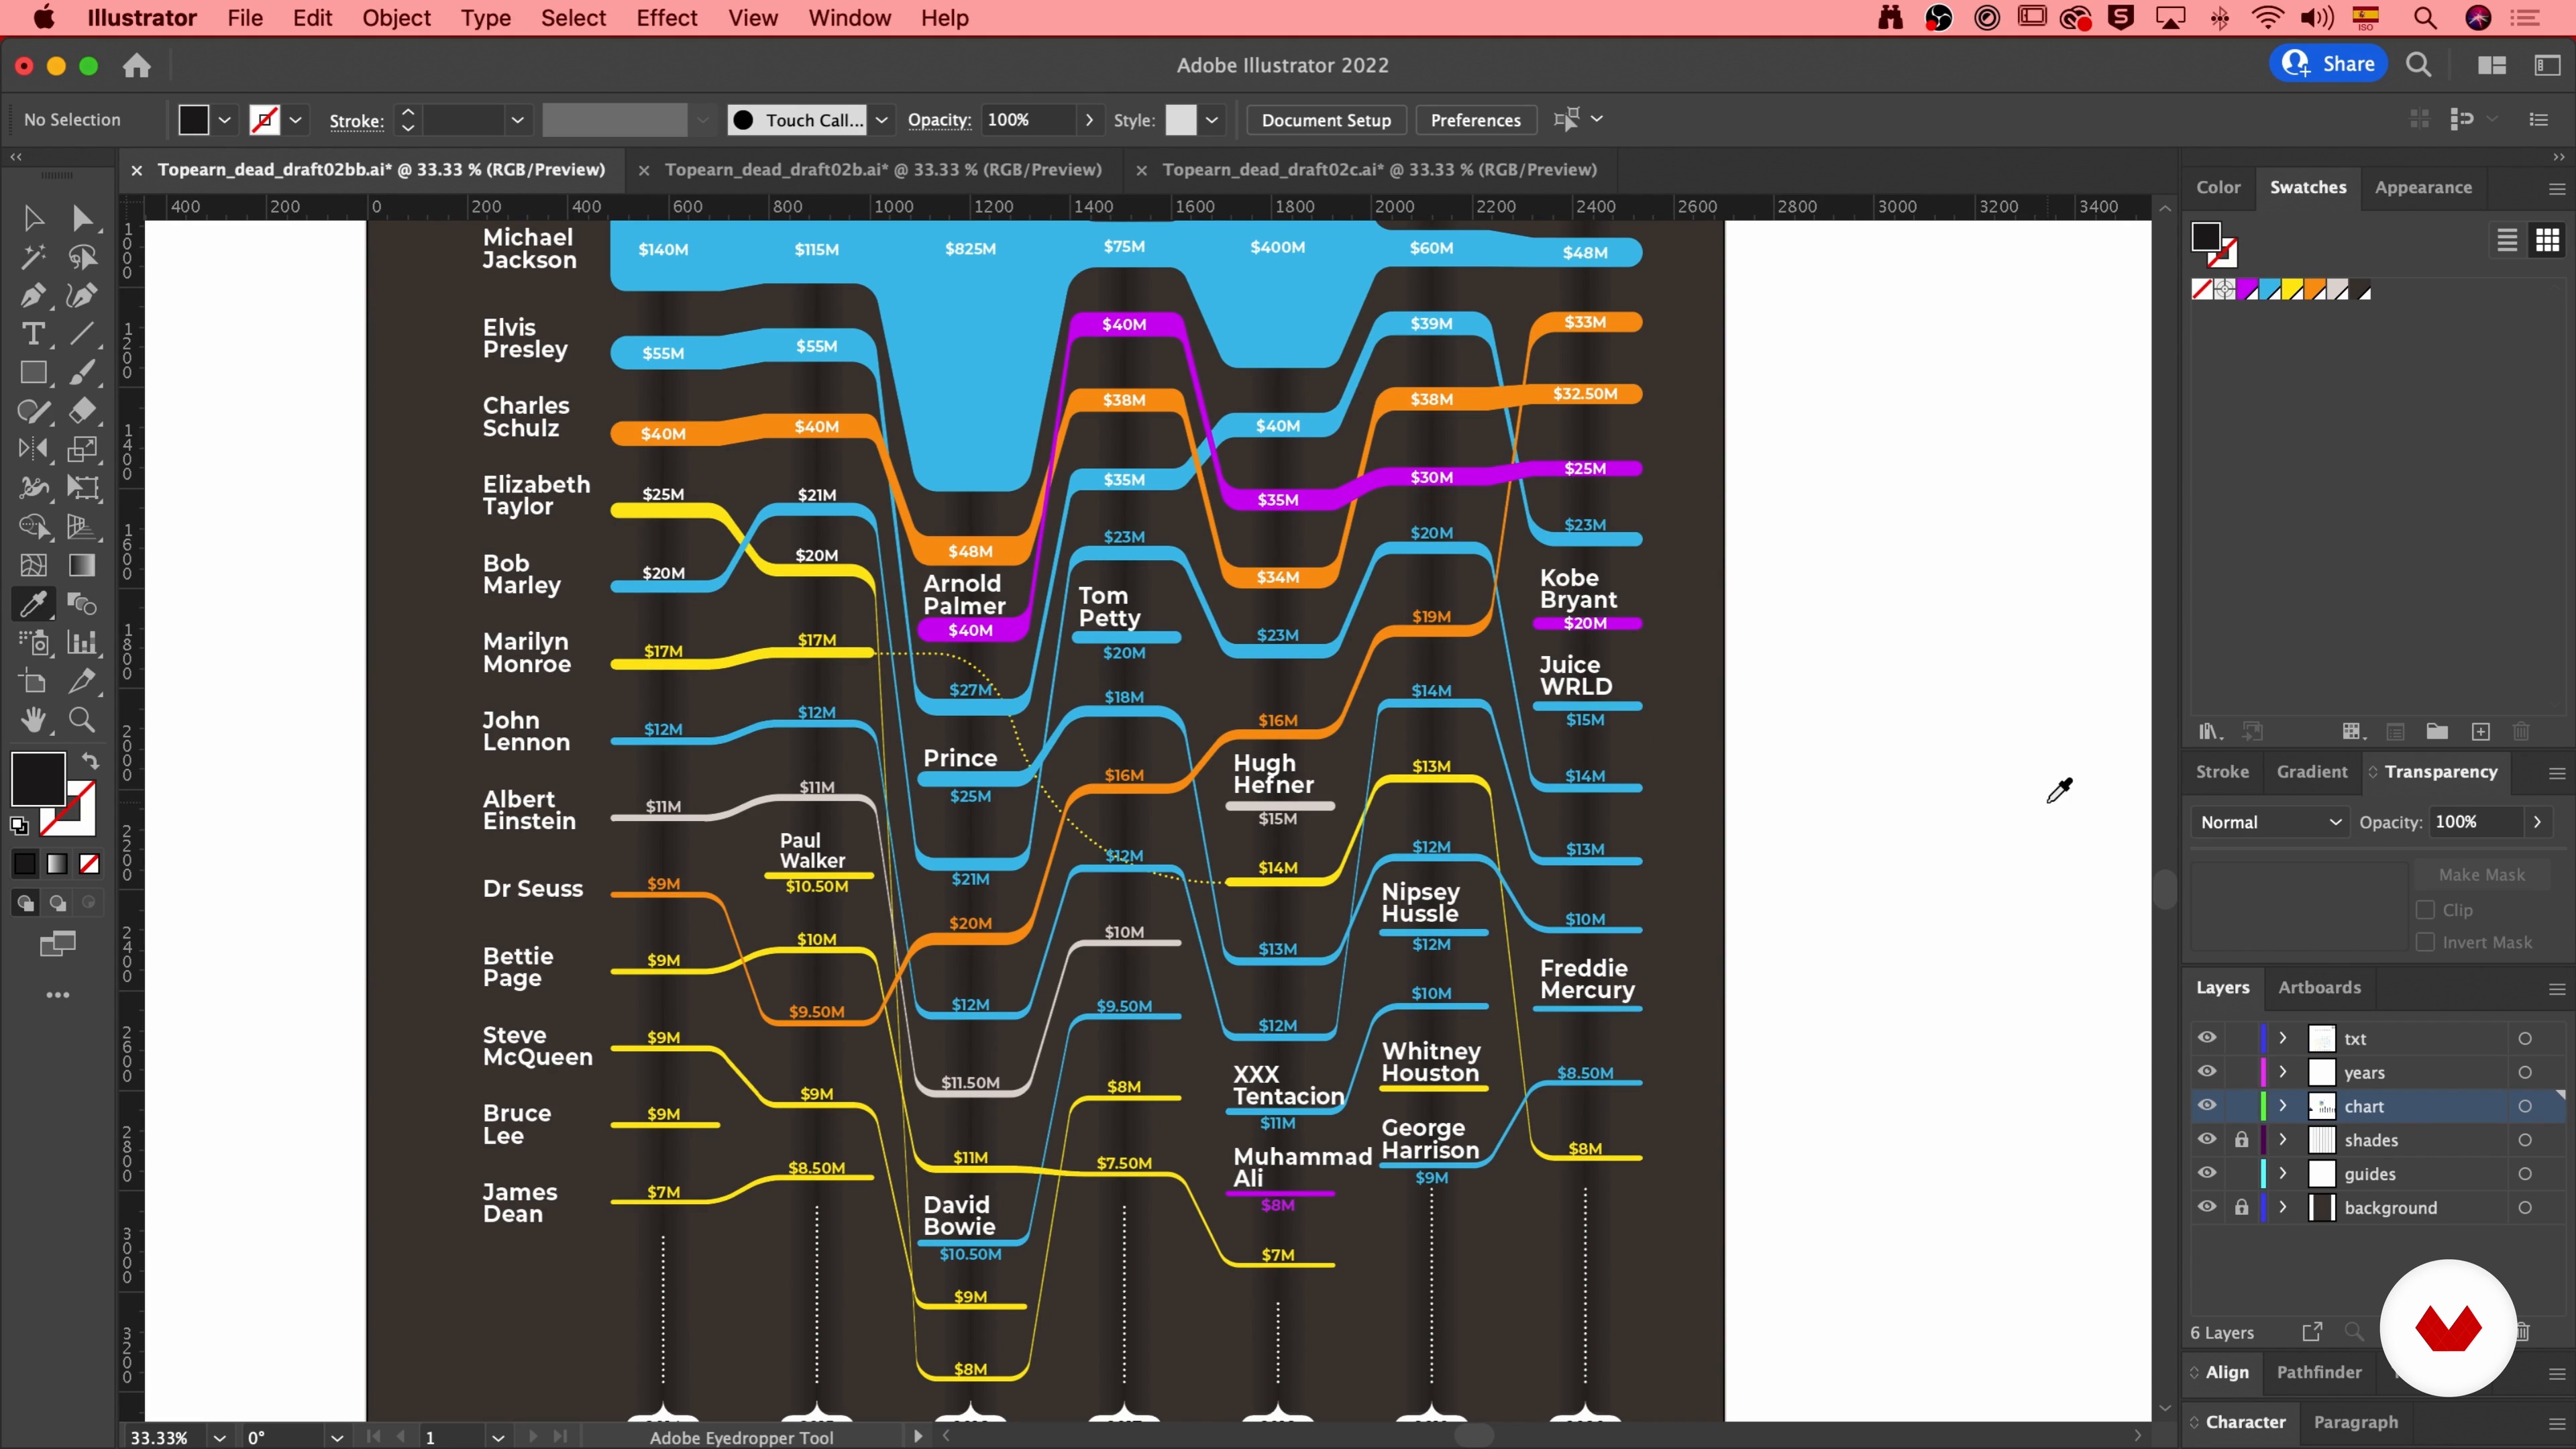
Task: Click the Preferences button
Action: (x=1475, y=120)
